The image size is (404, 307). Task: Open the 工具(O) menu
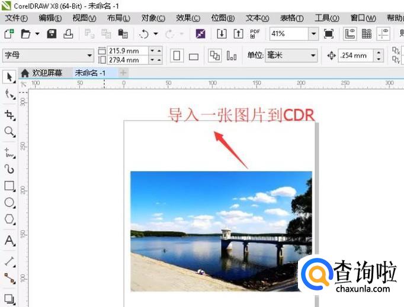pyautogui.click(x=327, y=18)
